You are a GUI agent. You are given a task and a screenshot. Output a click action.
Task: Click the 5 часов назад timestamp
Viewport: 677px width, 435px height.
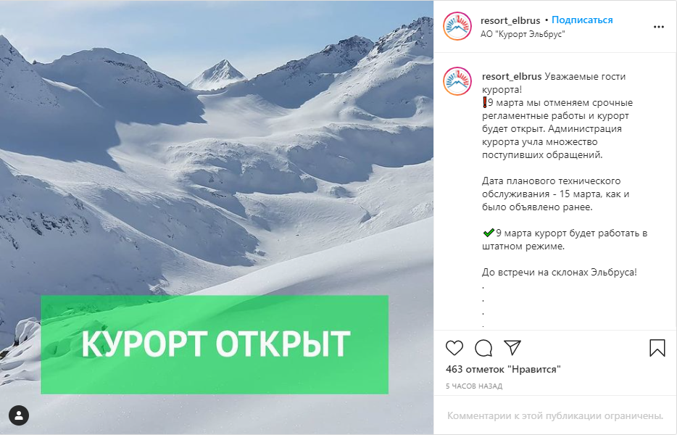click(x=474, y=386)
